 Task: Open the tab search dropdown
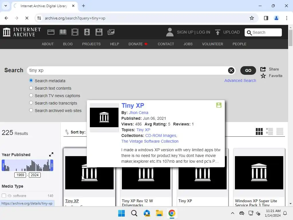pos(6,6)
